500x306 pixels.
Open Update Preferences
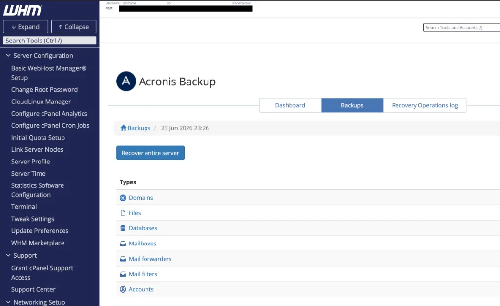[x=40, y=231]
